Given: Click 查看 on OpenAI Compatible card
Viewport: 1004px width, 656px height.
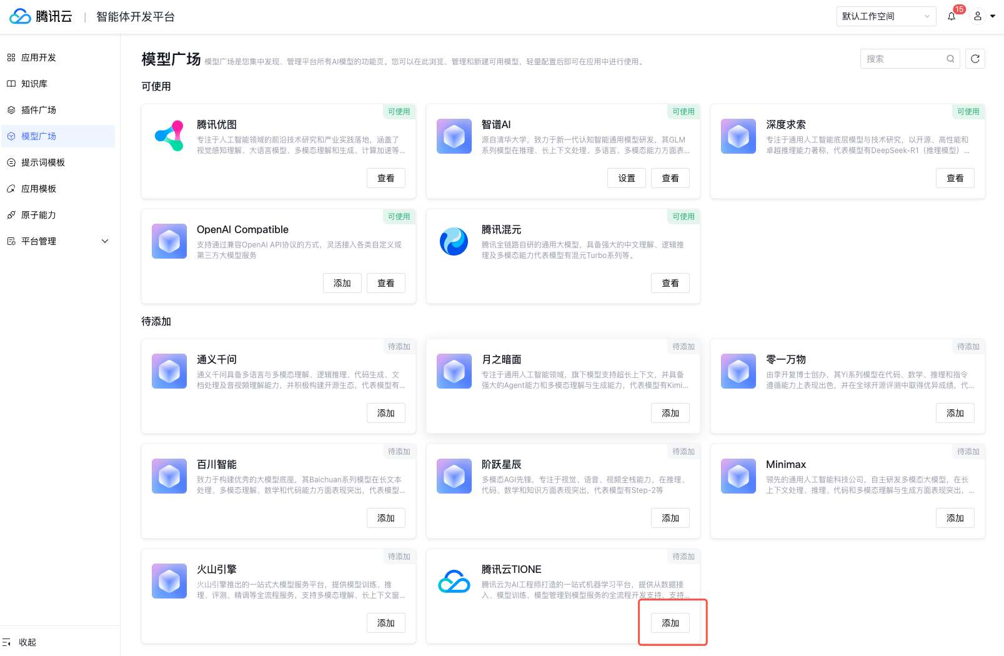Looking at the screenshot, I should pos(386,283).
